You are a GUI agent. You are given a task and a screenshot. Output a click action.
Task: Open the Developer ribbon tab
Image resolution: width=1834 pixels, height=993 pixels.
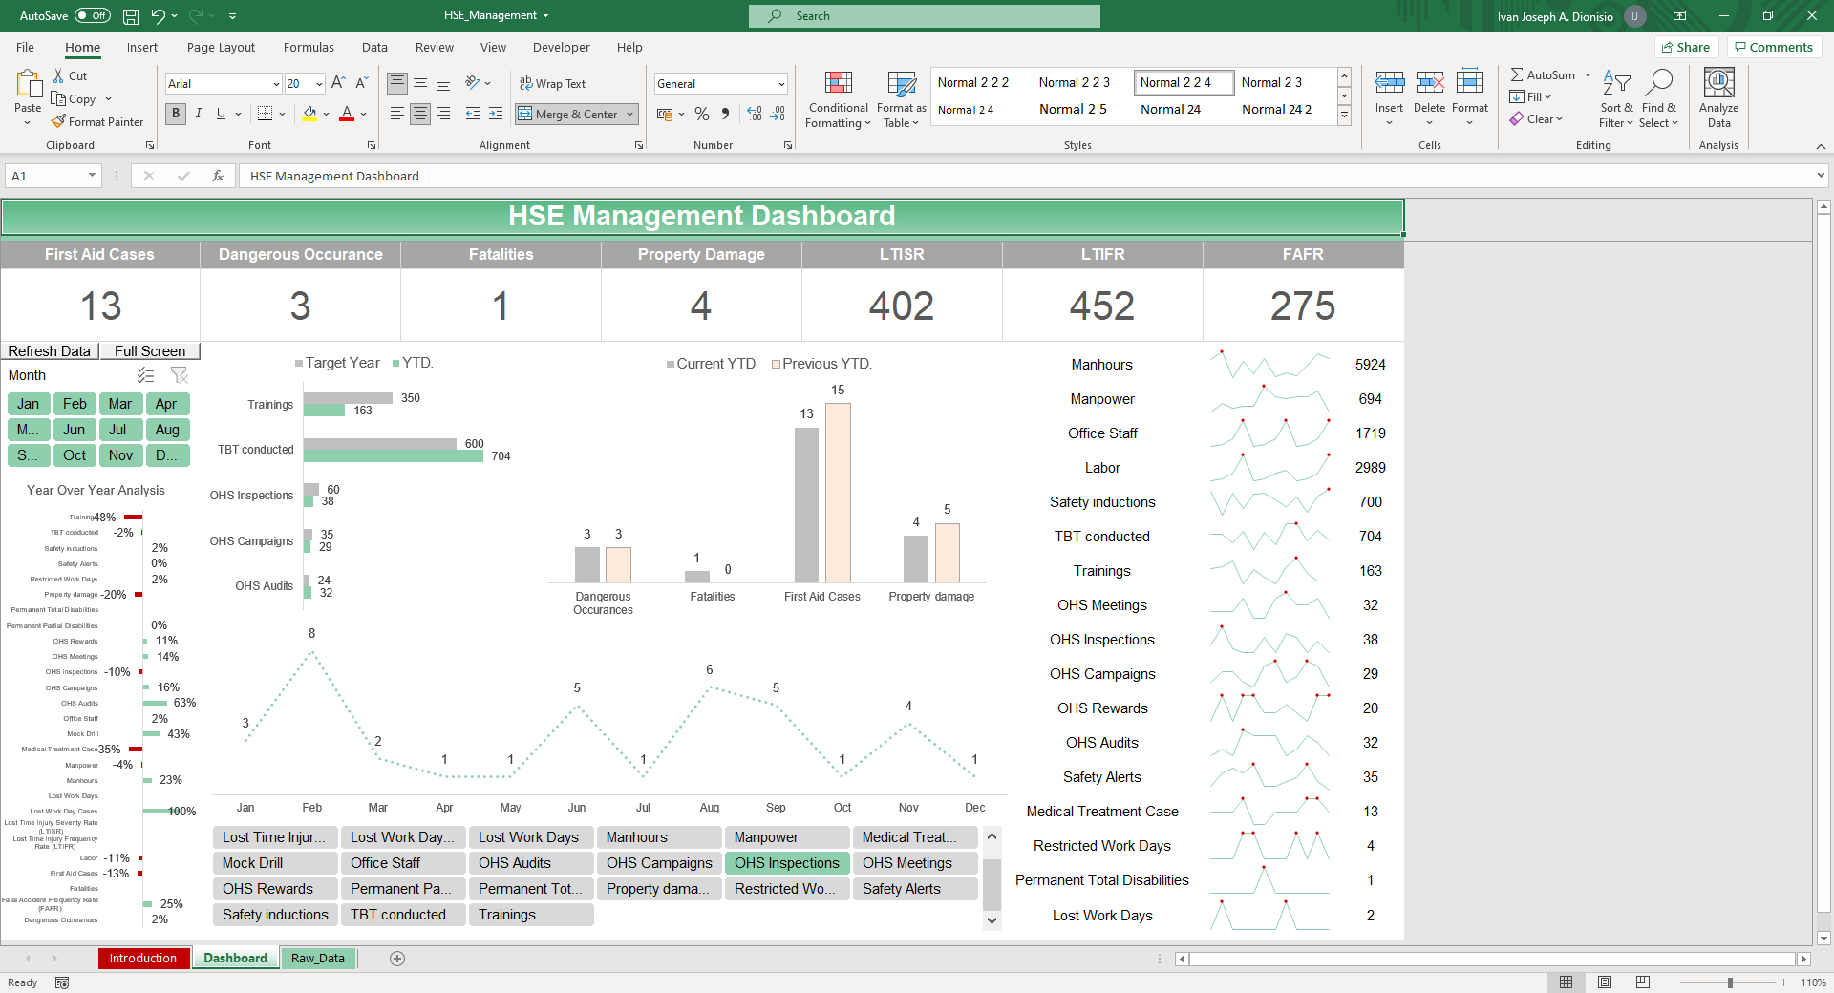click(562, 48)
